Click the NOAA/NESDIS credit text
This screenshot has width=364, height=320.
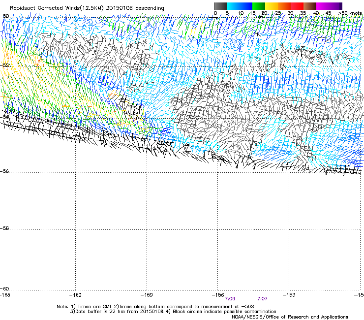coord(290,317)
